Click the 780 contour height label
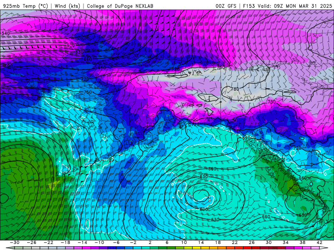Image resolution: width=334 pixels, height=250 pixels. tap(235, 89)
